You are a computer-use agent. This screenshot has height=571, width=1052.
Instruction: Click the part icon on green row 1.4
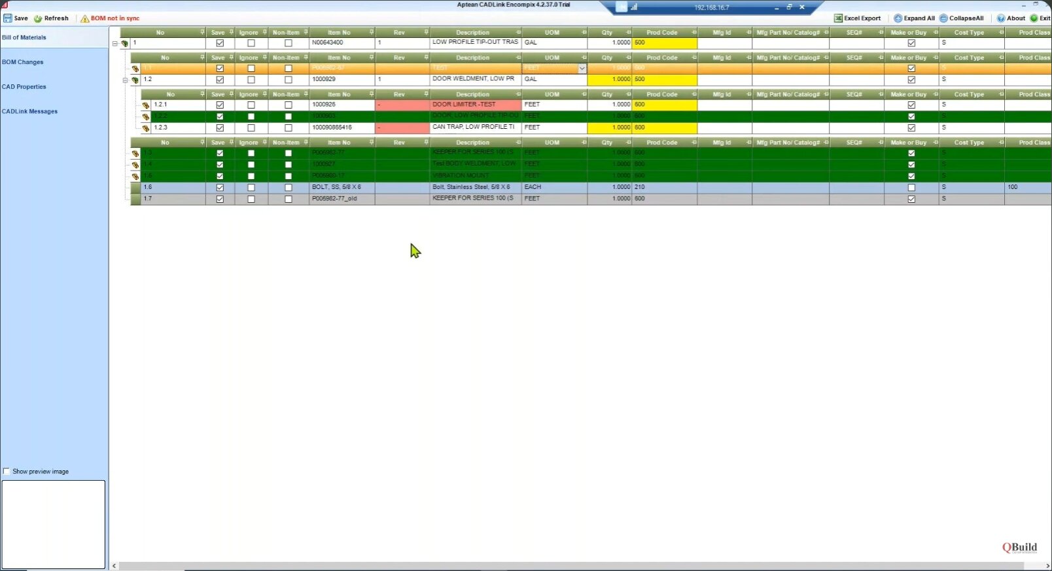135,165
